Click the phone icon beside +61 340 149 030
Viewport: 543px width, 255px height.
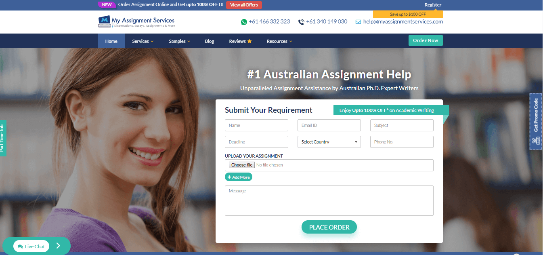click(301, 22)
